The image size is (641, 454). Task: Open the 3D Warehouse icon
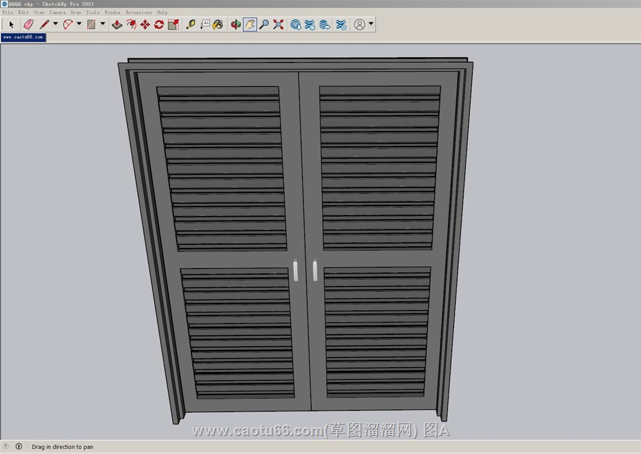tap(295, 24)
